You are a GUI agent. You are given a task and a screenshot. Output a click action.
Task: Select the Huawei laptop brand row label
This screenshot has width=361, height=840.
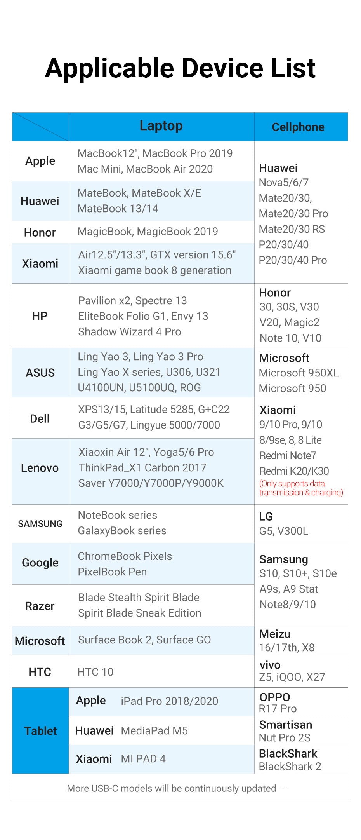coord(40,201)
